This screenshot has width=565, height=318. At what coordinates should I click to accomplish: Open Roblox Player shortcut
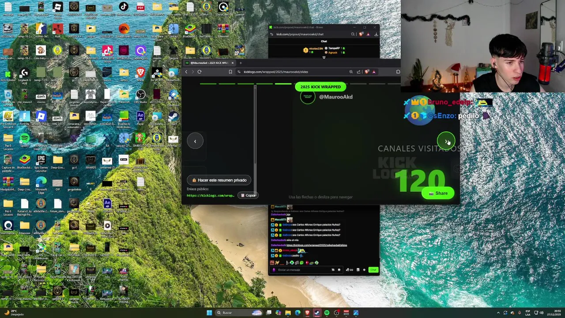[41, 118]
